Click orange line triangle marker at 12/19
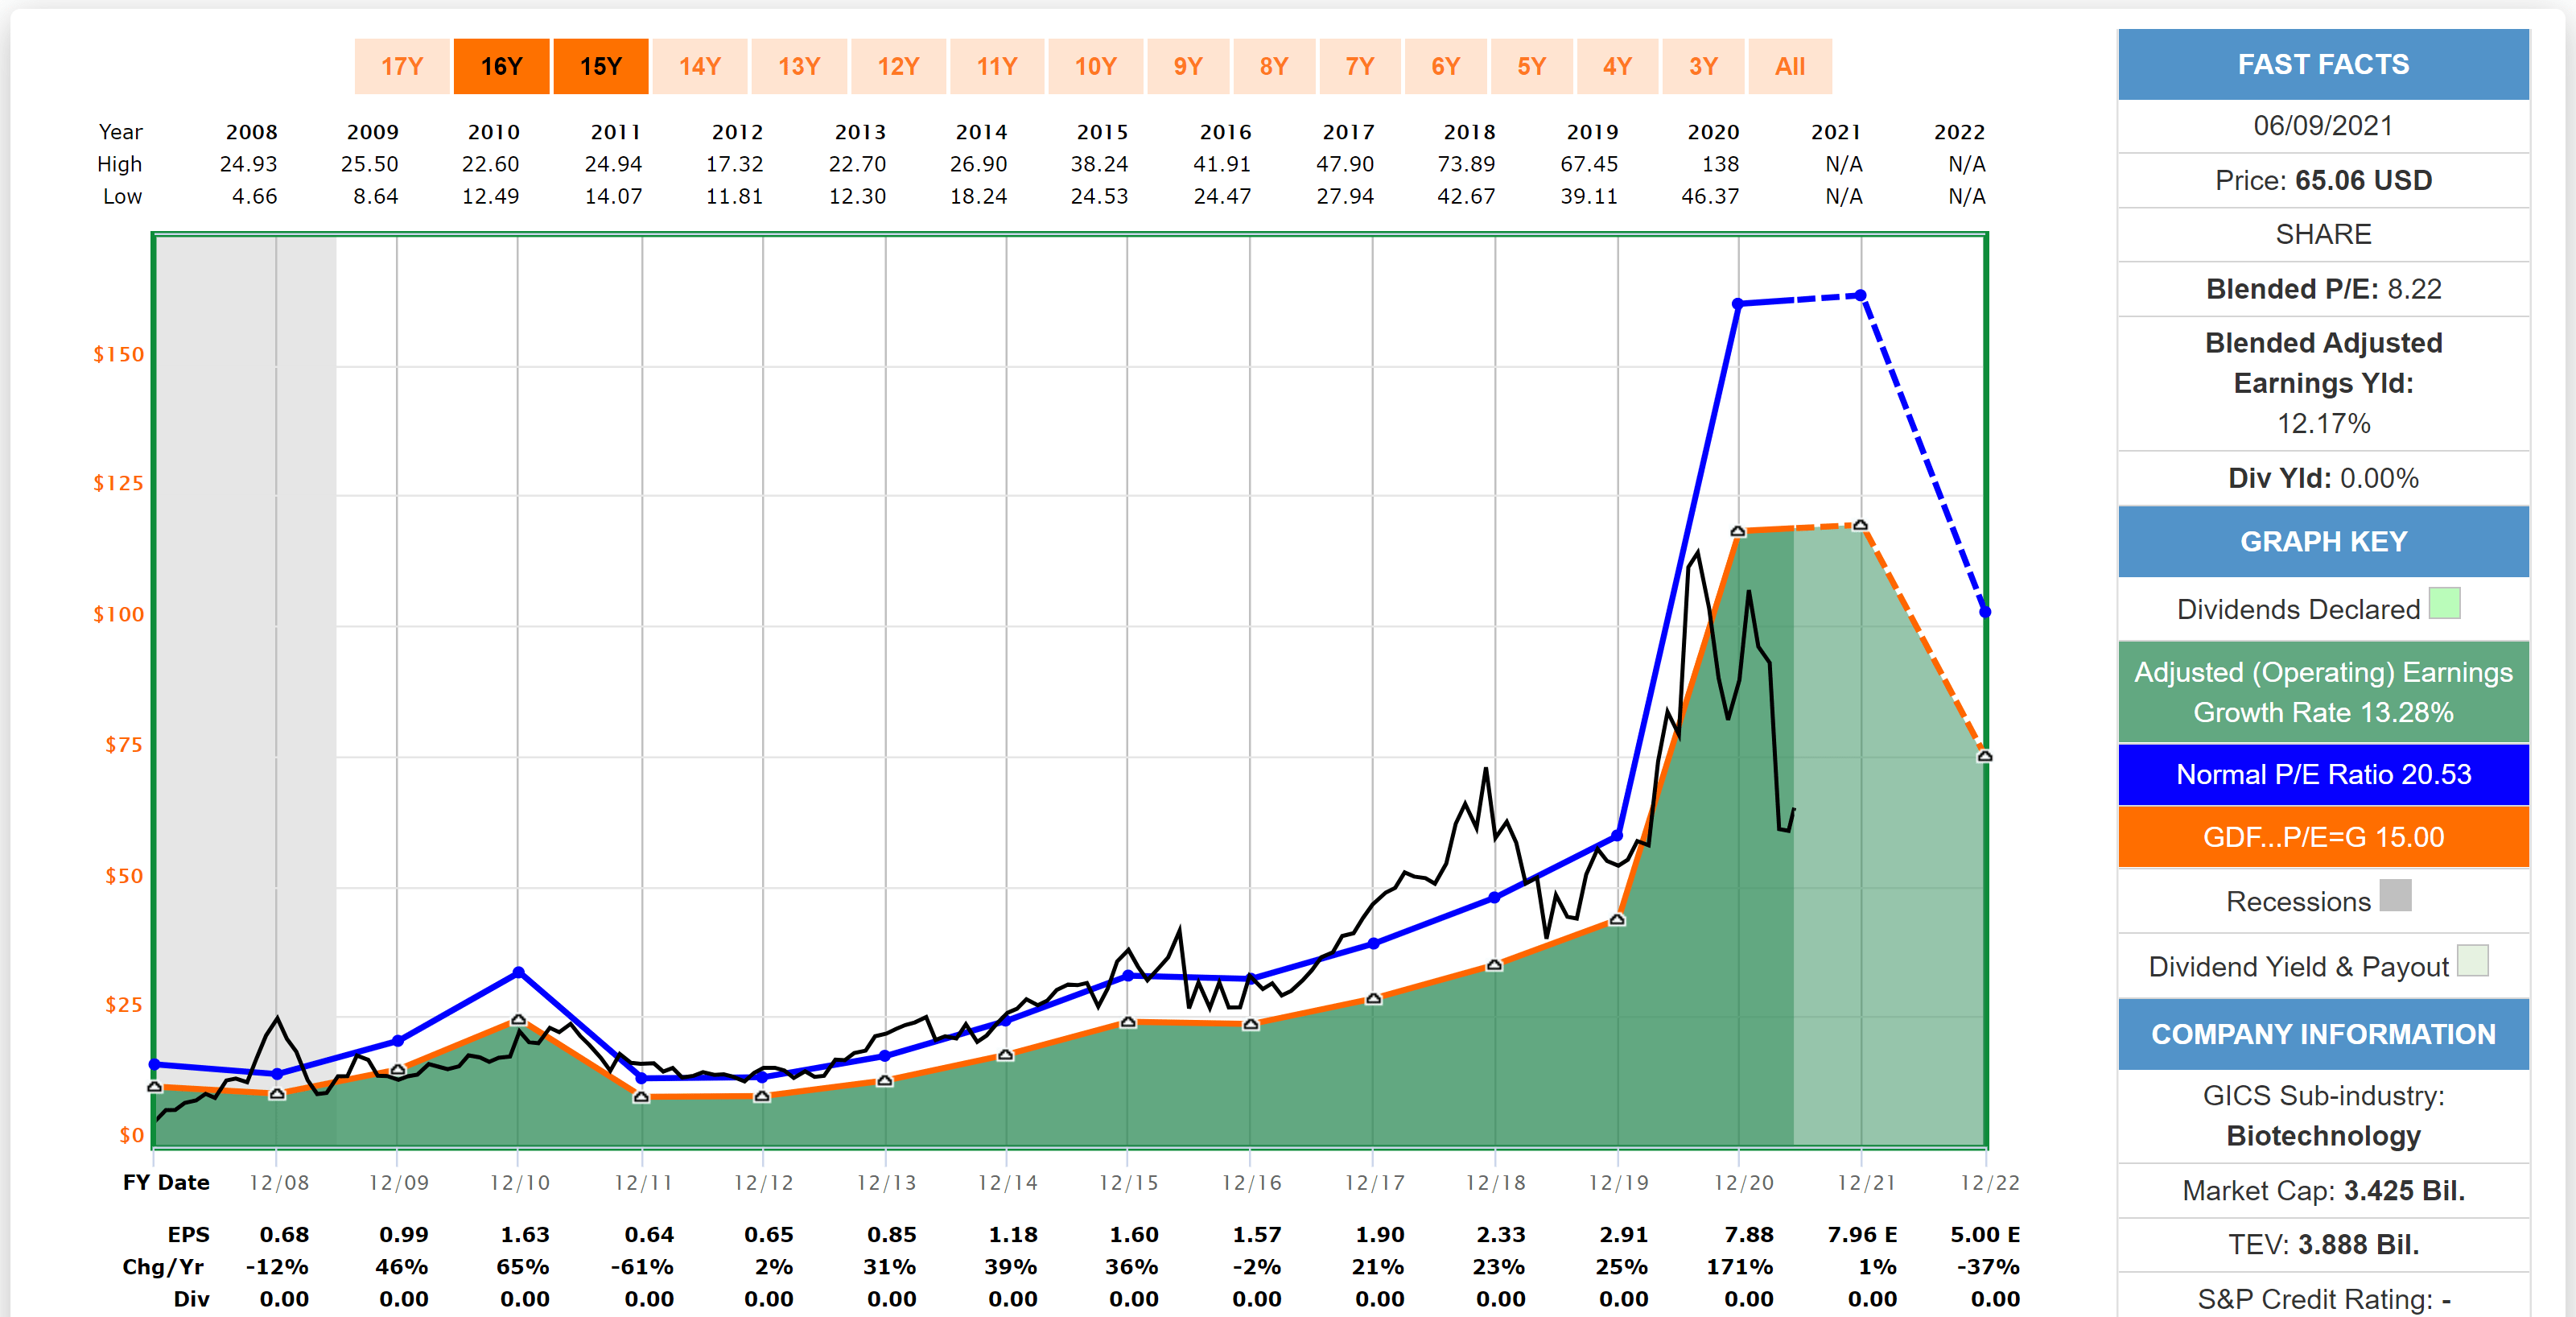The width and height of the screenshot is (2576, 1317). [1617, 920]
